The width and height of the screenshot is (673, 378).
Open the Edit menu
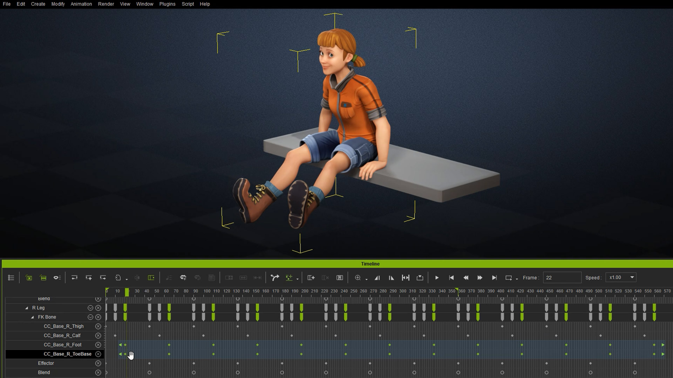pos(21,4)
